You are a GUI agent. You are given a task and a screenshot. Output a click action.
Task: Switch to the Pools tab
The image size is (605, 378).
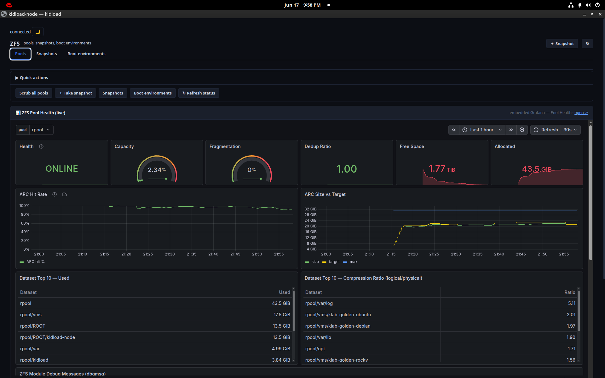(x=20, y=54)
